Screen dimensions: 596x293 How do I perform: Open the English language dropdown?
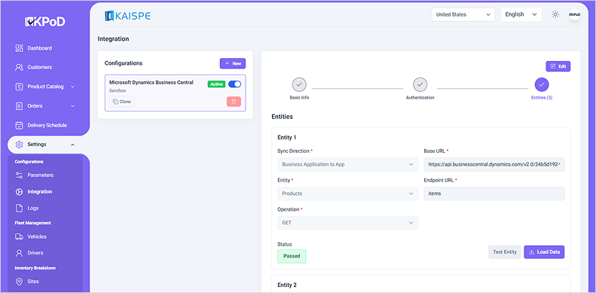tap(521, 14)
